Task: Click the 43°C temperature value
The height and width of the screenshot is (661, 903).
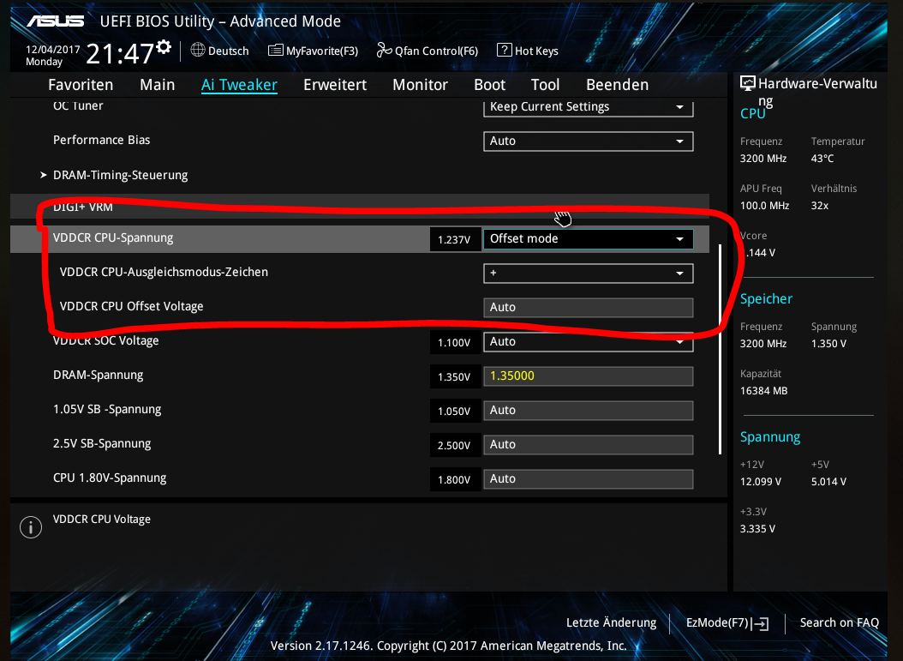Action: point(822,159)
